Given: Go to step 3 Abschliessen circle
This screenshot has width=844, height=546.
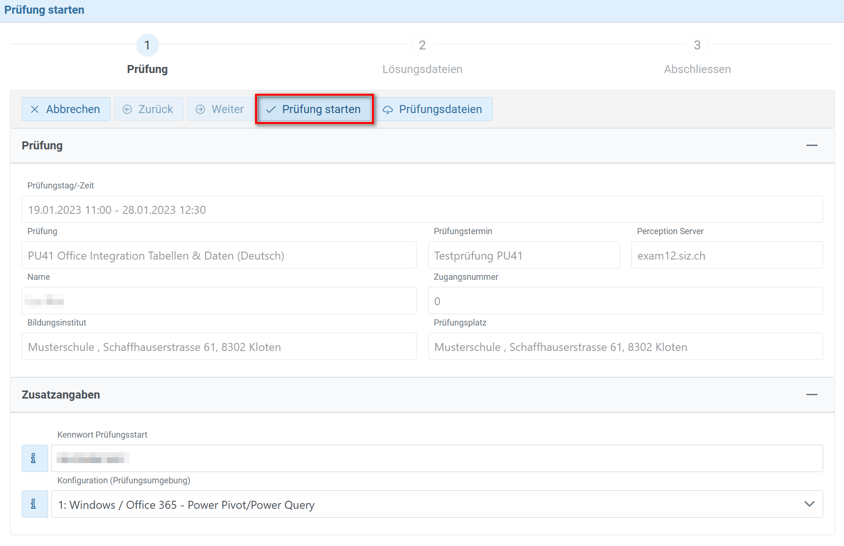Looking at the screenshot, I should tap(697, 45).
